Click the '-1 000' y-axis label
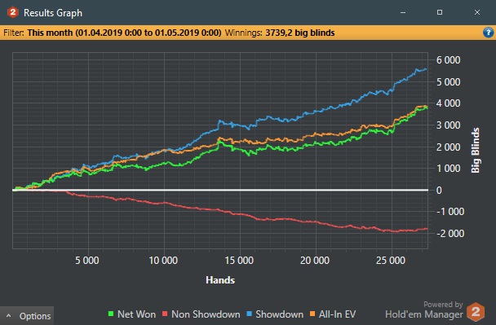This screenshot has width=496, height=325. tap(450, 212)
